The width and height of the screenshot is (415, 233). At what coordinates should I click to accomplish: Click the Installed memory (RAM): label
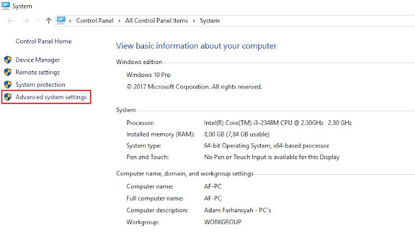coord(160,135)
